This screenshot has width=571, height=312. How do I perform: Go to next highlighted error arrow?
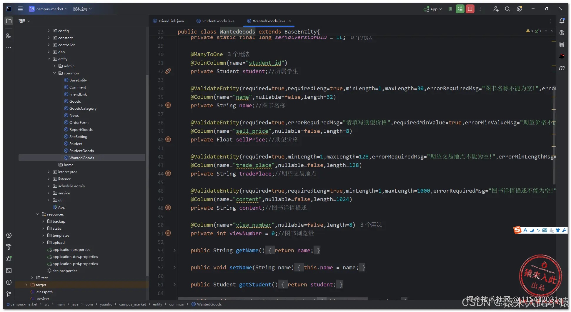pyautogui.click(x=552, y=31)
